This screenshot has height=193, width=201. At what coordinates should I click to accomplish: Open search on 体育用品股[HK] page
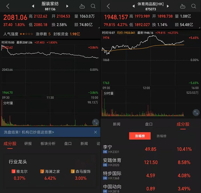(x=194, y=6)
